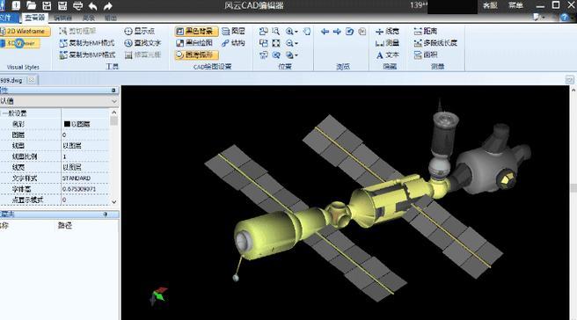The width and height of the screenshot is (577, 320).
Task: Click the open folder icon in title bar
Action: (x=32, y=5)
